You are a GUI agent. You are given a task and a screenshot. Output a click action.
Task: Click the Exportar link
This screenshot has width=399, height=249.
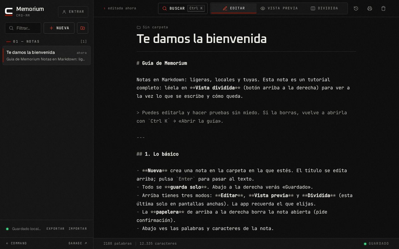coord(55,229)
